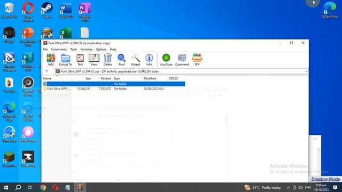Sort by Packed column header
The height and width of the screenshot is (192, 342).
tap(106, 78)
